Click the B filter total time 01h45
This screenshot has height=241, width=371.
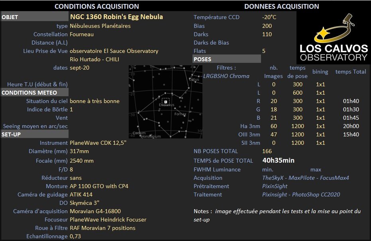pos(351,118)
